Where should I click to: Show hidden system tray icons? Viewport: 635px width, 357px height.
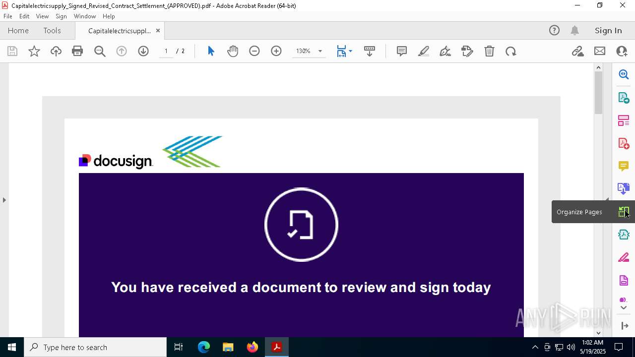535,347
